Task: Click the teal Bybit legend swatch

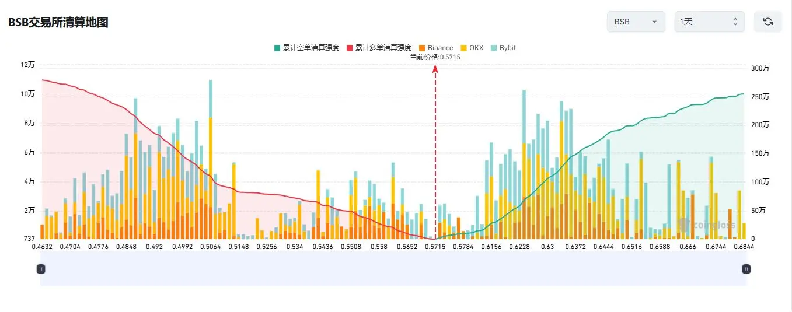Action: click(x=494, y=48)
